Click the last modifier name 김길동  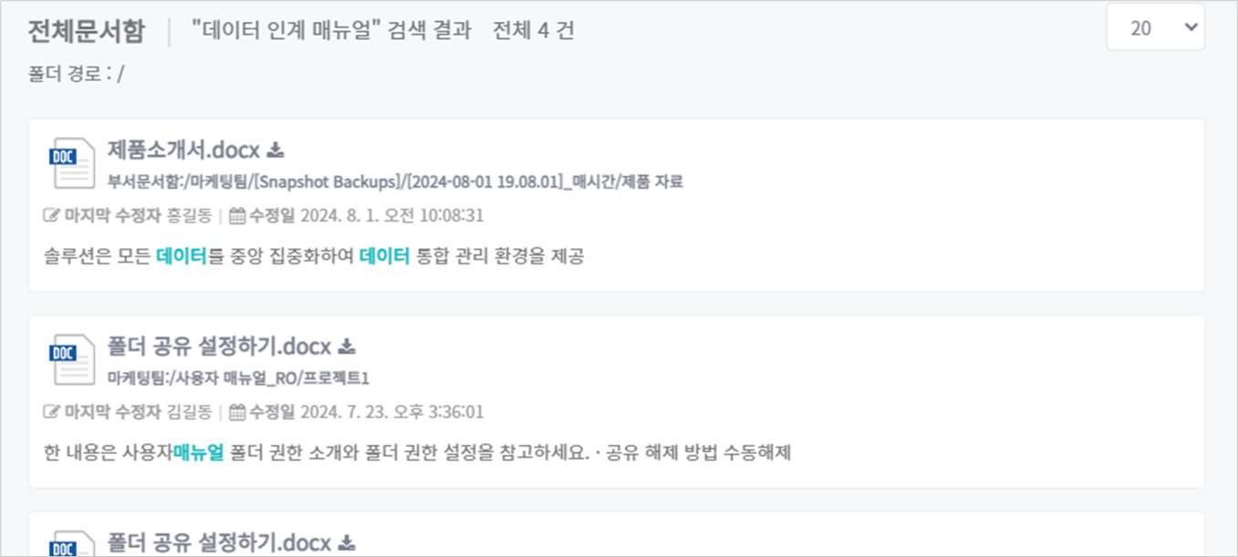[x=190, y=412]
